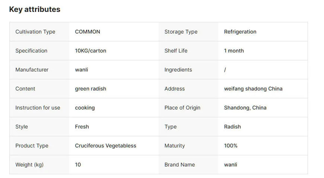Image resolution: width=324 pixels, height=178 pixels.
Task: Select the green radish content value
Action: [x=90, y=89]
